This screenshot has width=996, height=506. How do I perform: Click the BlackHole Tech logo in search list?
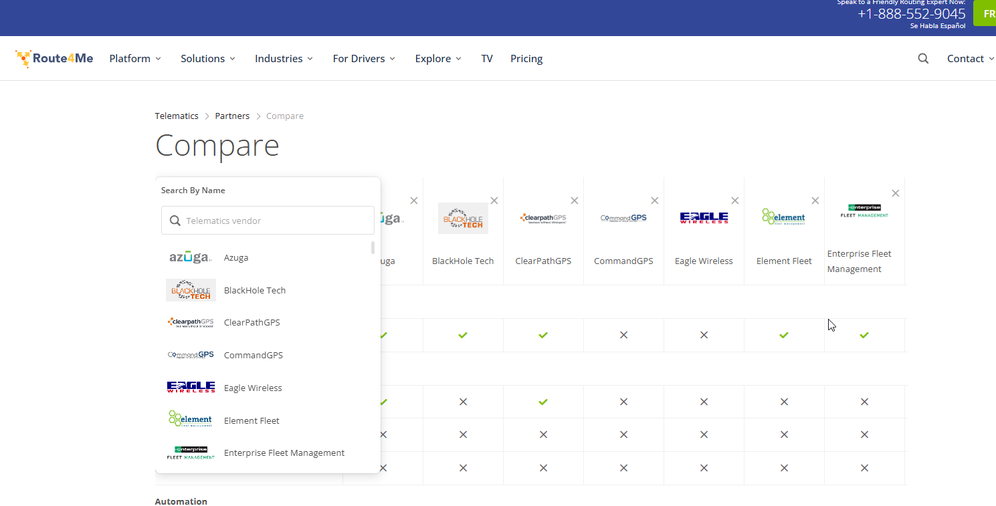[x=191, y=290]
